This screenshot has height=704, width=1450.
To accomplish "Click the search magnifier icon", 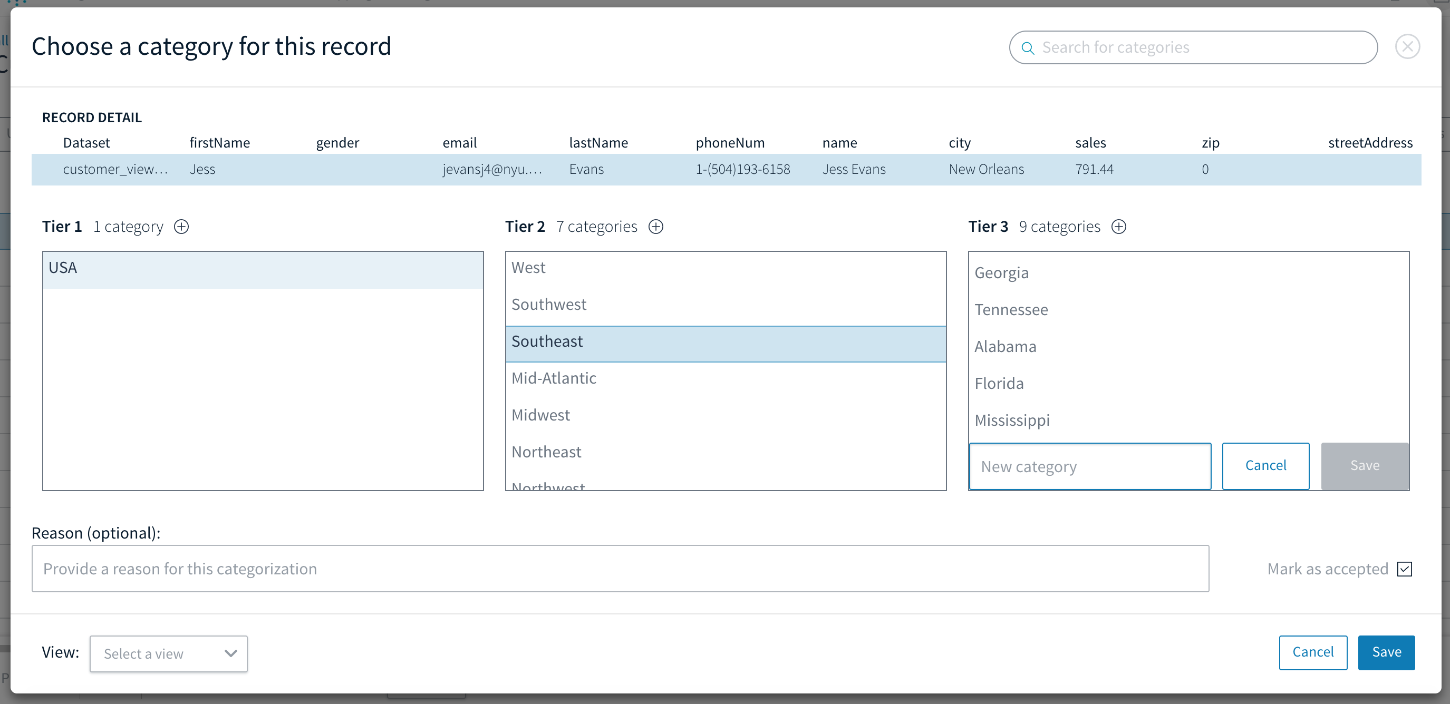I will [1027, 48].
